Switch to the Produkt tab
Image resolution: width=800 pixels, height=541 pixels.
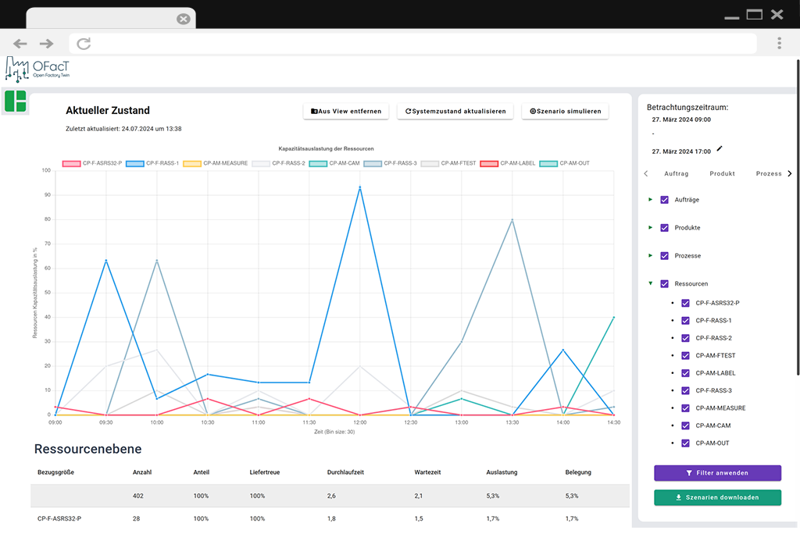coord(722,174)
